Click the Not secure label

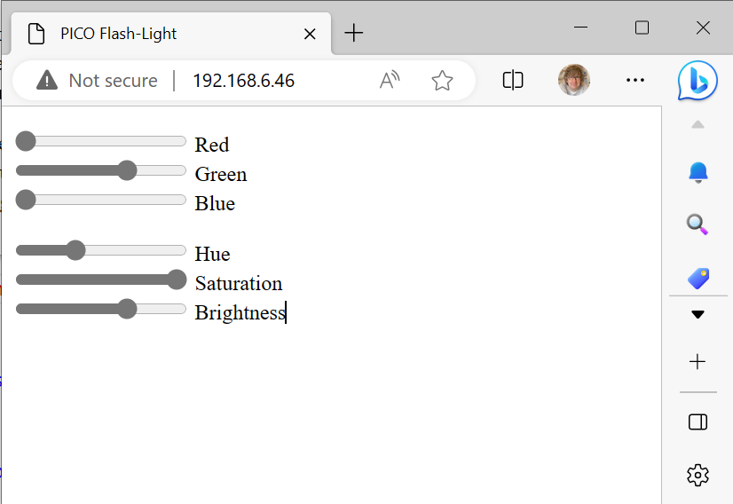113,81
